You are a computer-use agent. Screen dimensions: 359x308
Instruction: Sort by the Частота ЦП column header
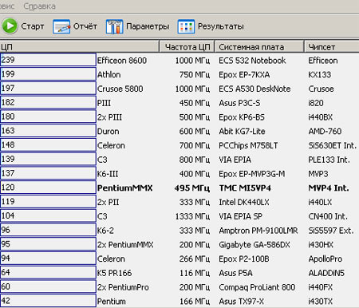pos(187,47)
